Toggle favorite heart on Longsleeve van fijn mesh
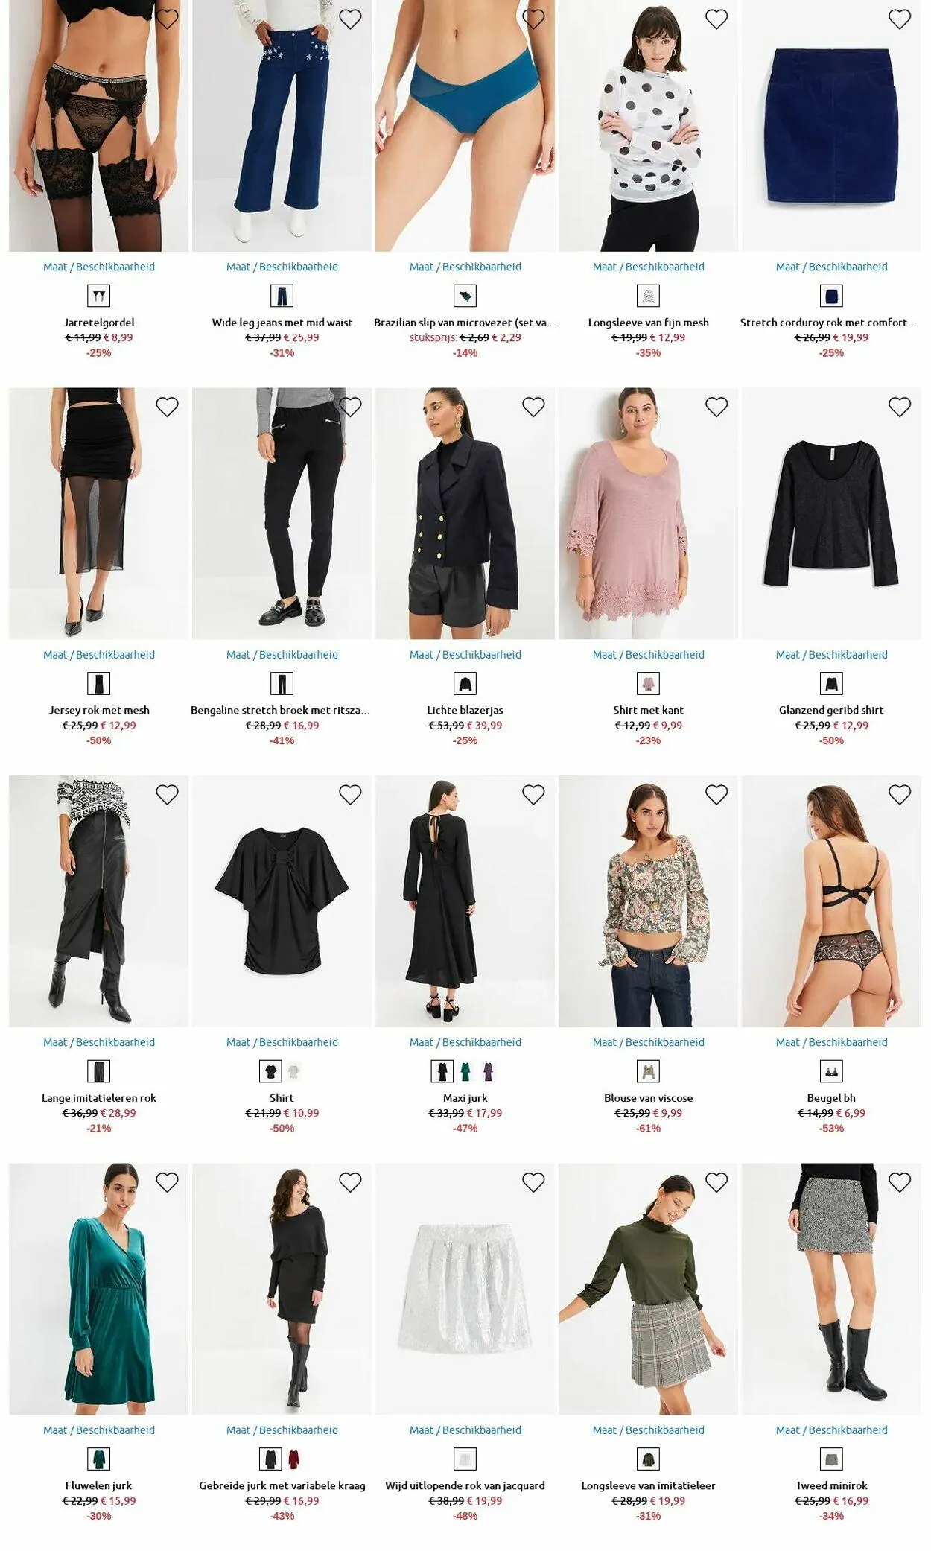The height and width of the screenshot is (1551, 931). [x=716, y=19]
